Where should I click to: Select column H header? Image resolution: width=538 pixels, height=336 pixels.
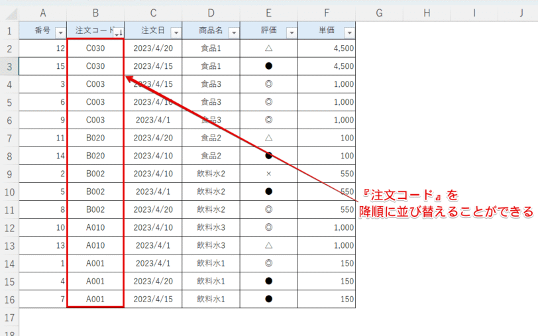coord(427,13)
